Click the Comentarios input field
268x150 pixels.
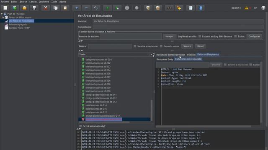click(178, 27)
